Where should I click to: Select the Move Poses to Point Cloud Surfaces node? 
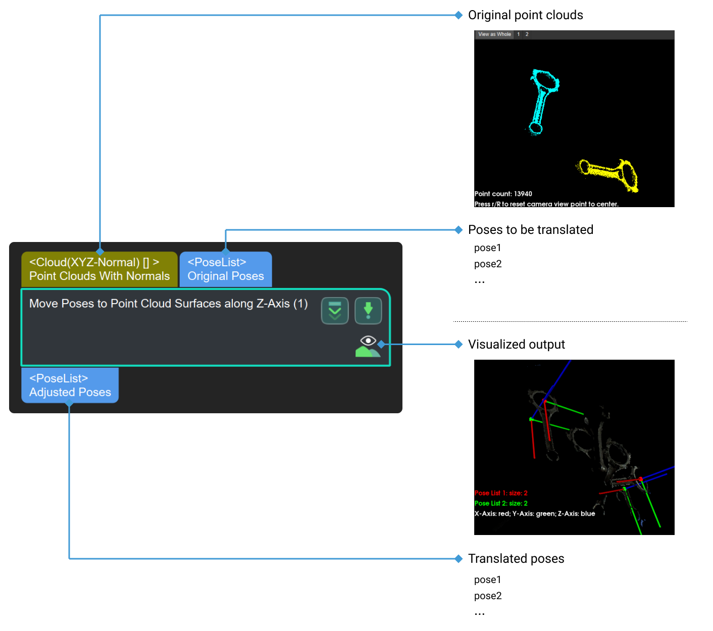pos(169,304)
